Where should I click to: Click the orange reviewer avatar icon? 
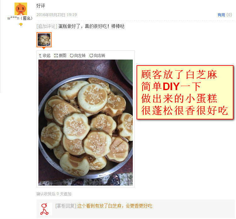tap(21, 9)
